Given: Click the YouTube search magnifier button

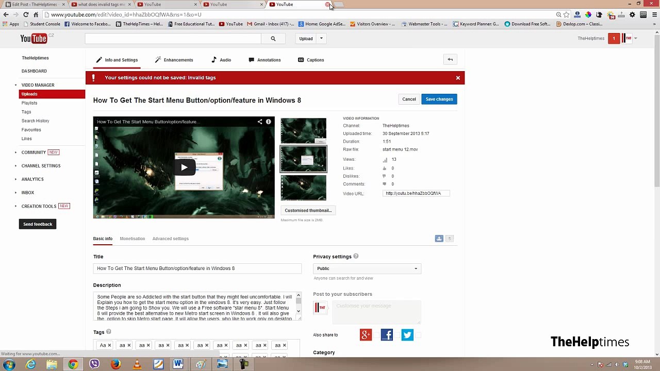Looking at the screenshot, I should [273, 39].
